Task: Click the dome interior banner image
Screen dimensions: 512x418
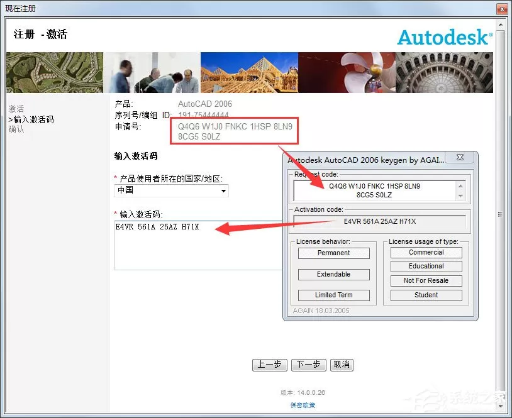Action: pos(444,72)
